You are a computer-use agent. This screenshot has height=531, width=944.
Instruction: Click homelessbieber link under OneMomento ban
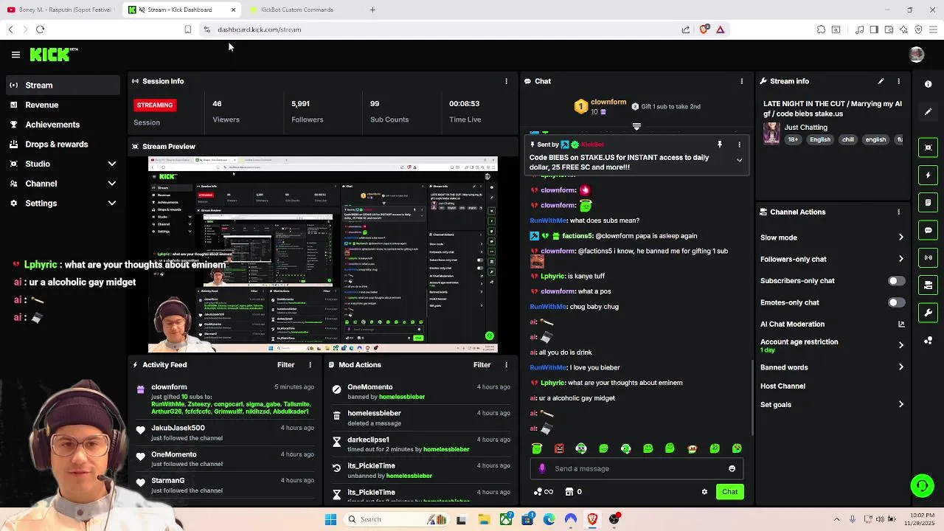(401, 397)
